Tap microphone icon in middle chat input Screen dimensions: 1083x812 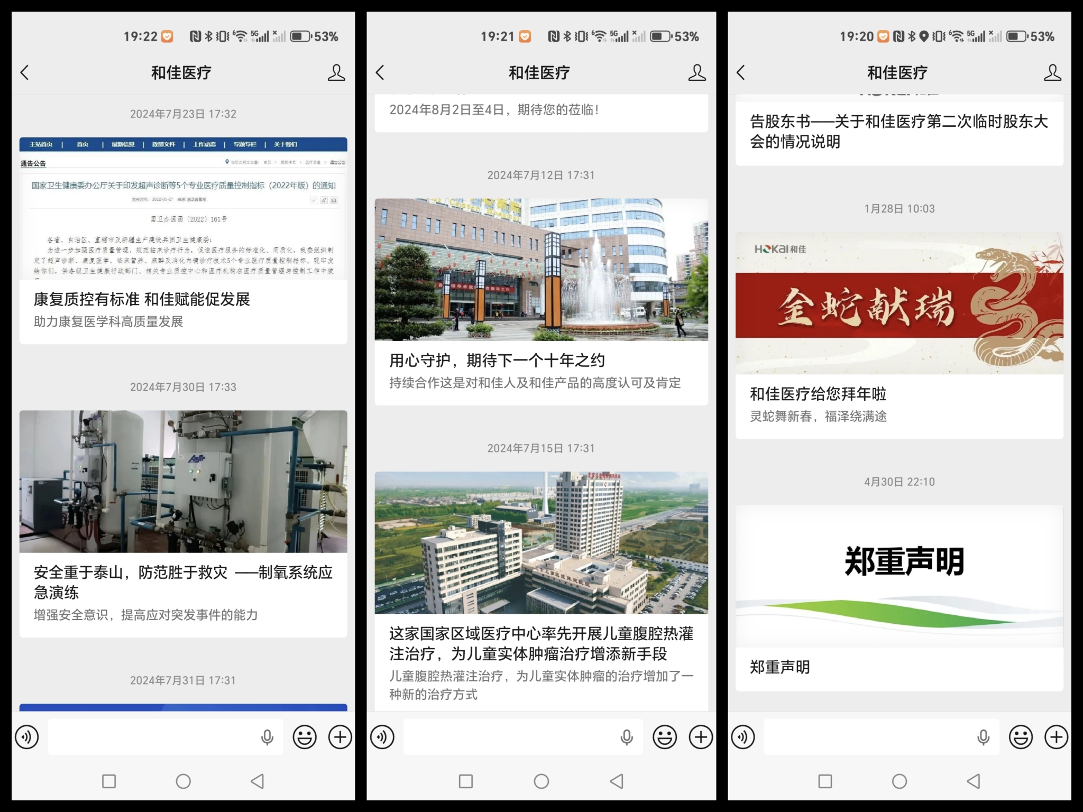(x=627, y=737)
